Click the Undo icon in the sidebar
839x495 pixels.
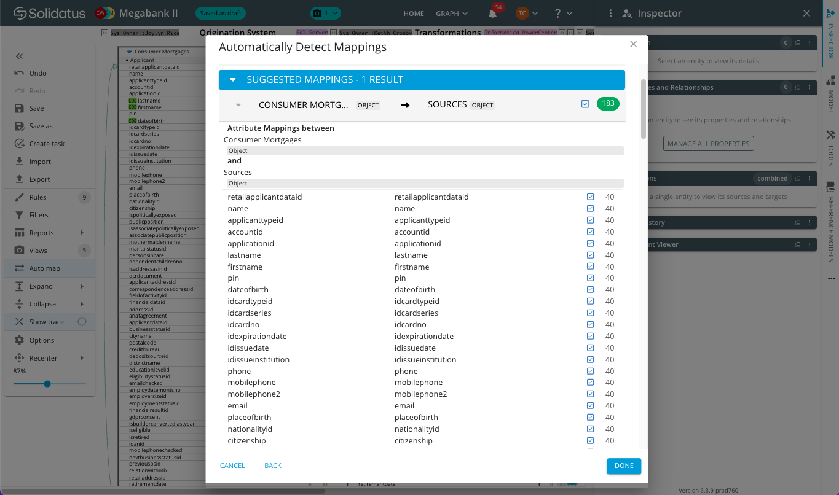[19, 73]
